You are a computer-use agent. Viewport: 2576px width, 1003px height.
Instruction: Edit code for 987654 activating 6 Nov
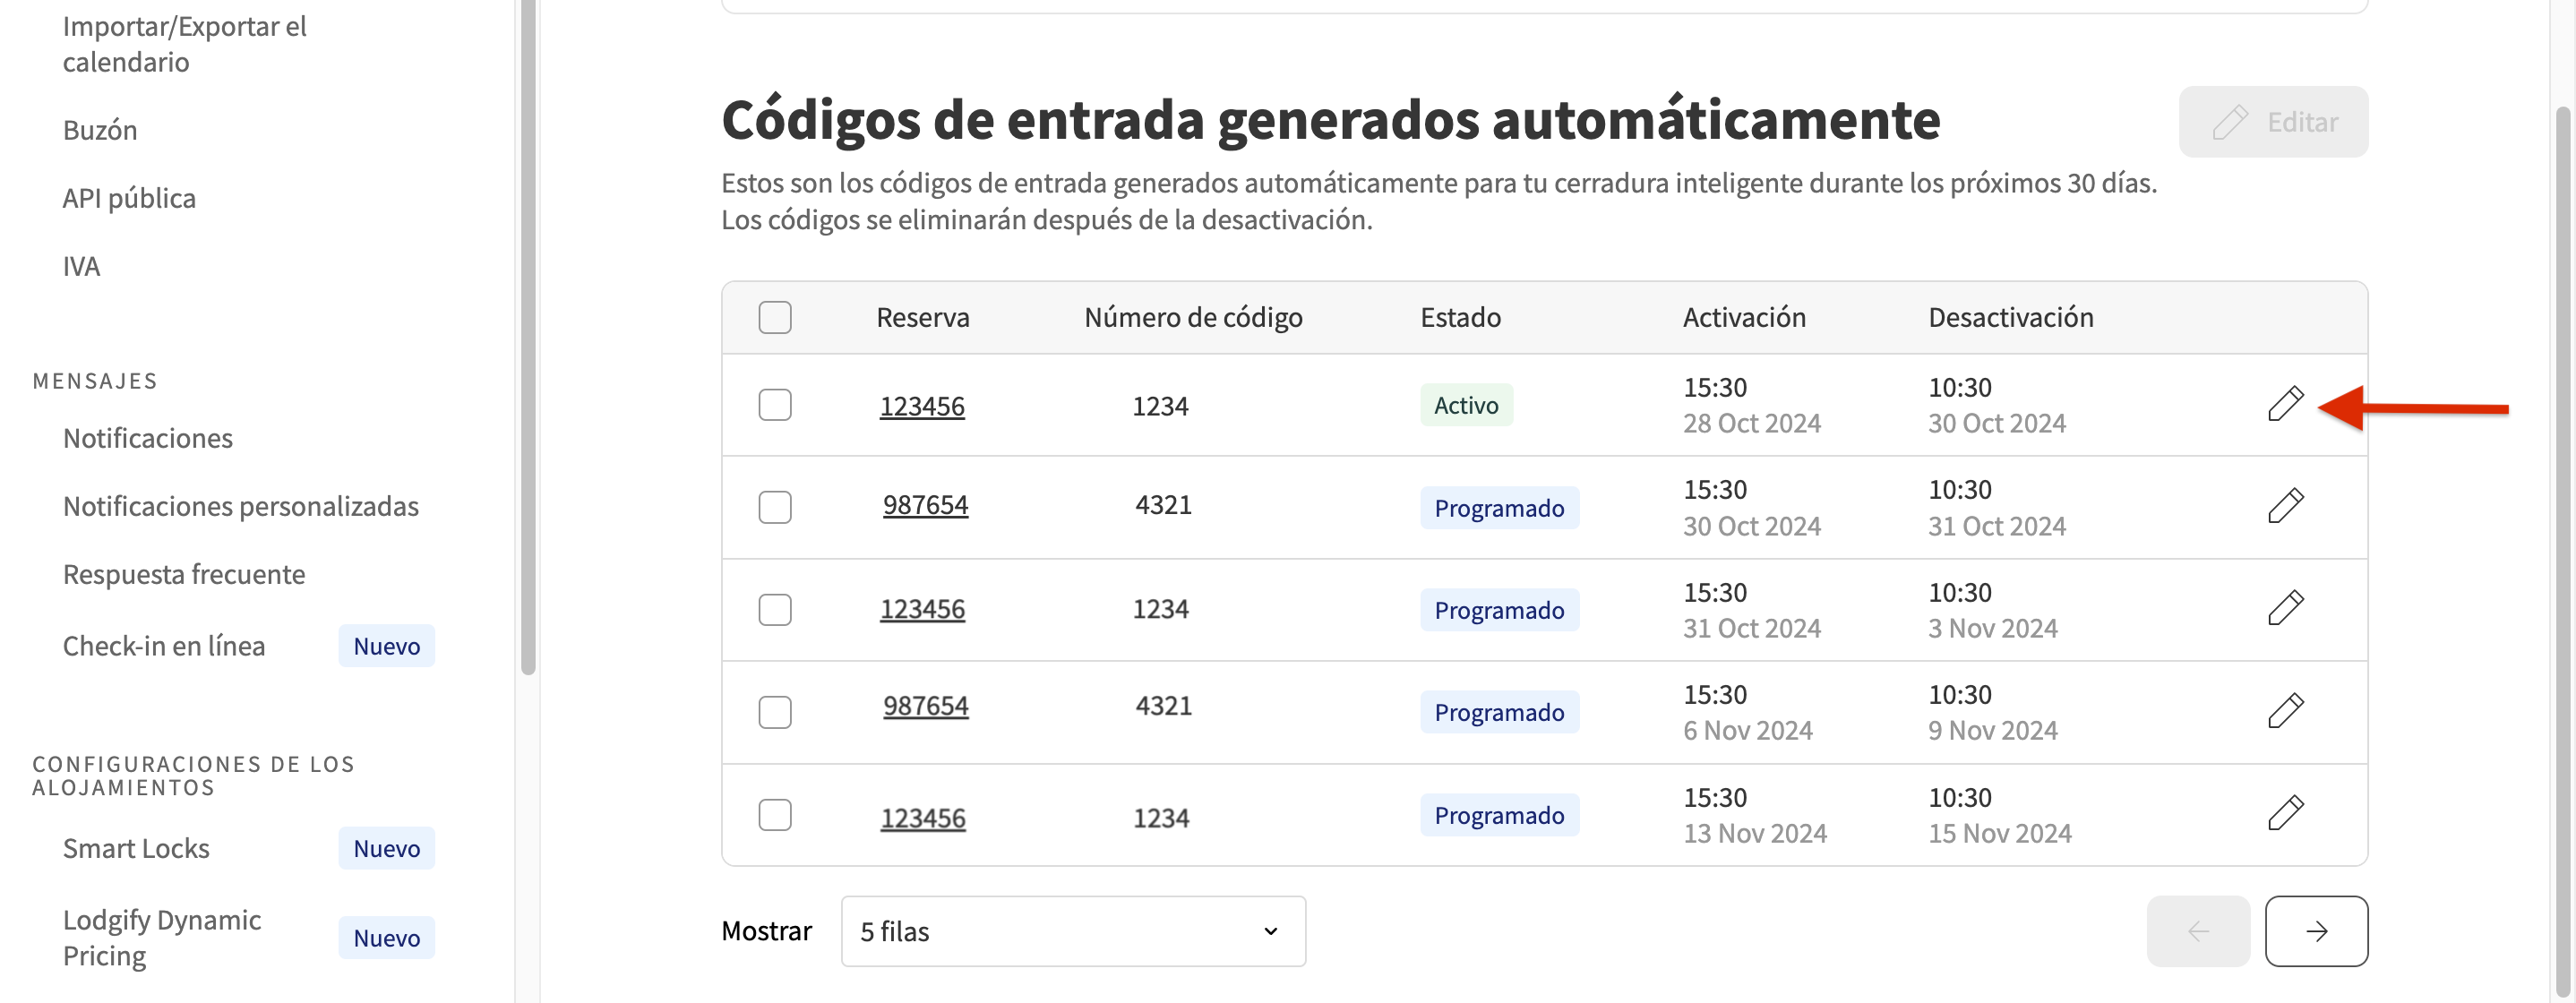2288,711
